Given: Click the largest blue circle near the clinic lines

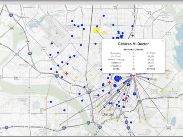Looking at the screenshot, I should [116, 78].
